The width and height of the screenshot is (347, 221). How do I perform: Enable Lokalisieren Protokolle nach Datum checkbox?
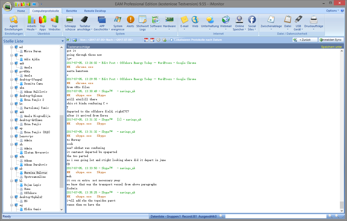(x=172, y=40)
